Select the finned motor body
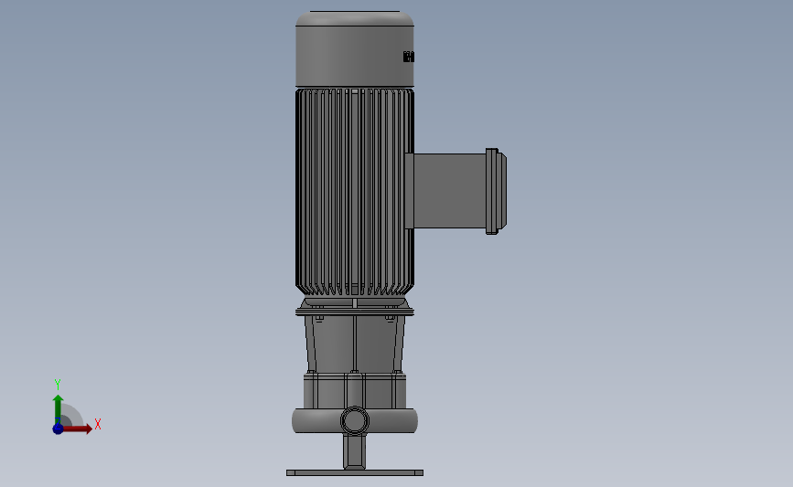Viewport: 793px width, 487px height. pos(355,192)
